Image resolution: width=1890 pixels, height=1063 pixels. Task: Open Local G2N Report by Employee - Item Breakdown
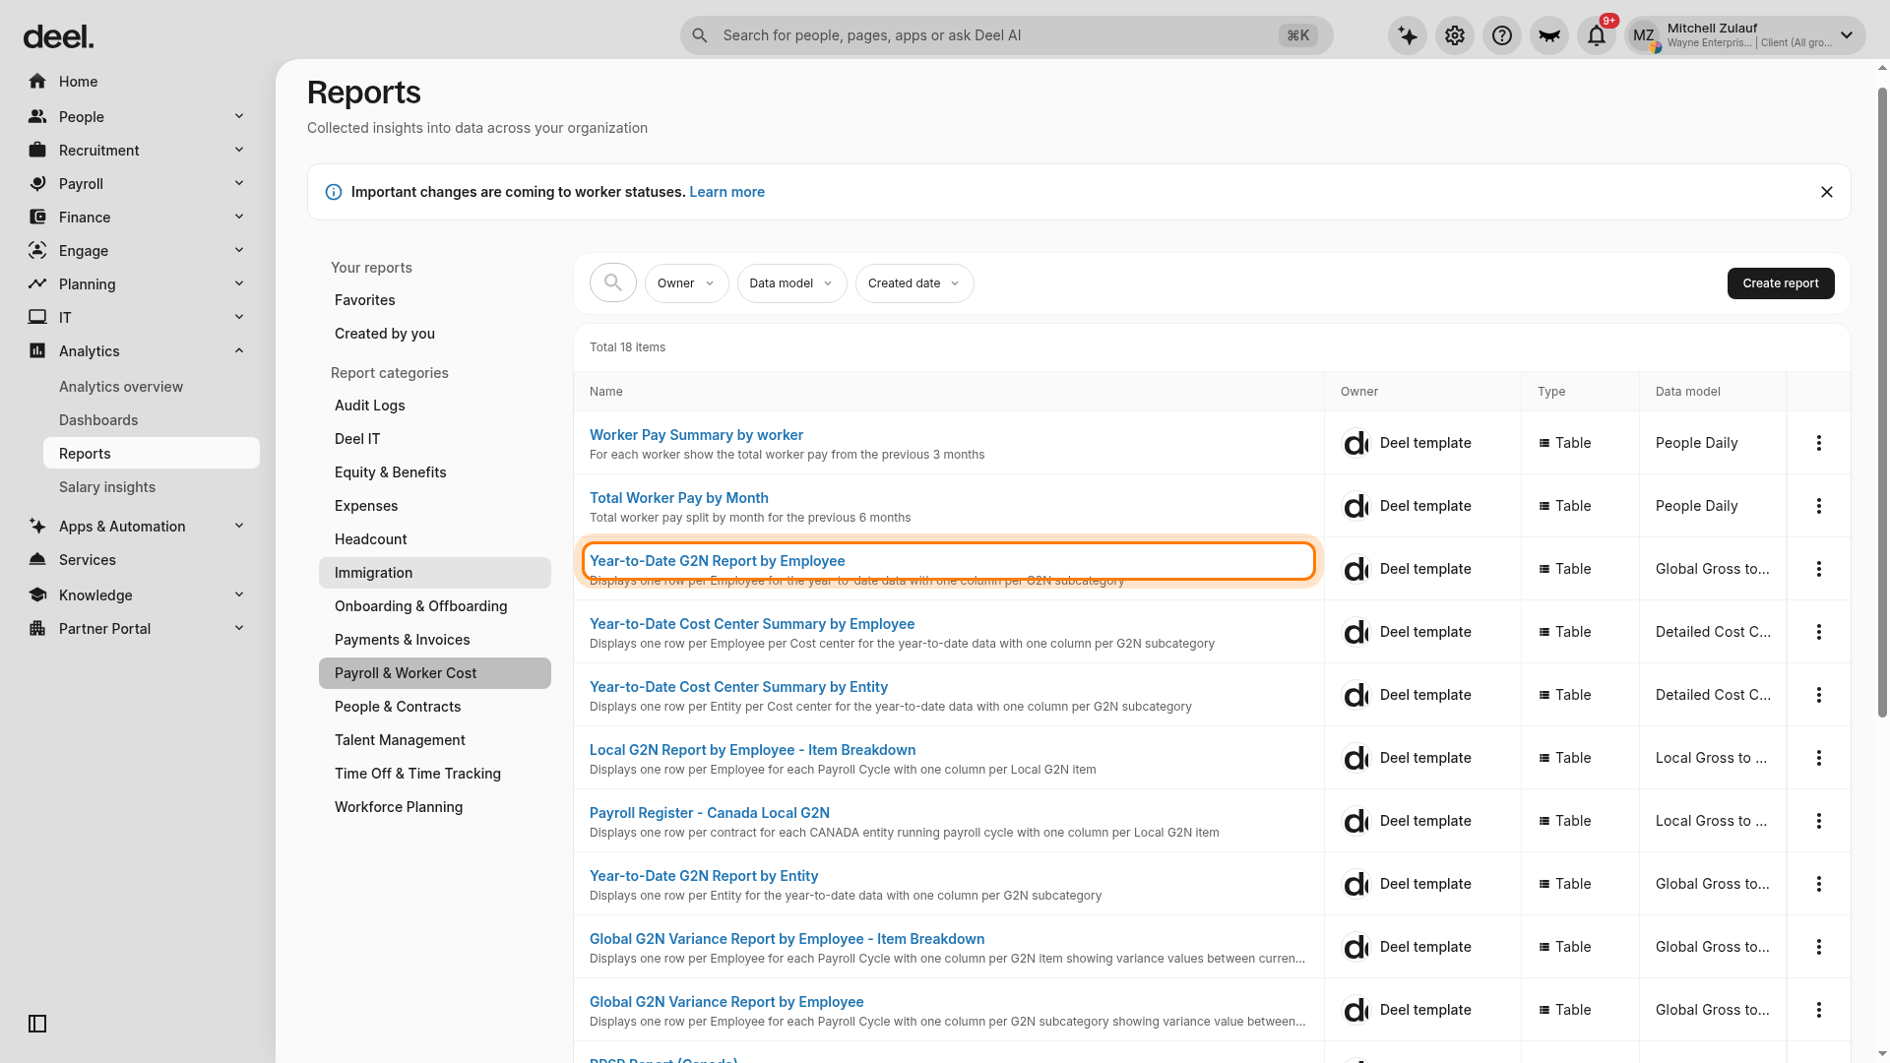[752, 750]
